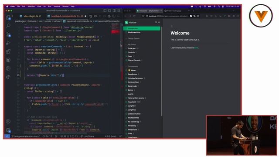
Task: Open the GitHub view in activity bar
Action: coord(8,60)
